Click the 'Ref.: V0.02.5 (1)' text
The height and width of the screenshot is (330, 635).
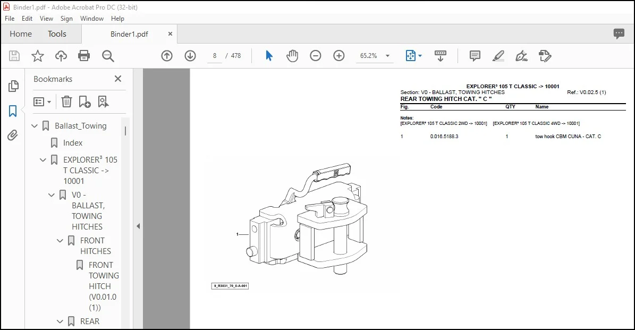point(587,92)
